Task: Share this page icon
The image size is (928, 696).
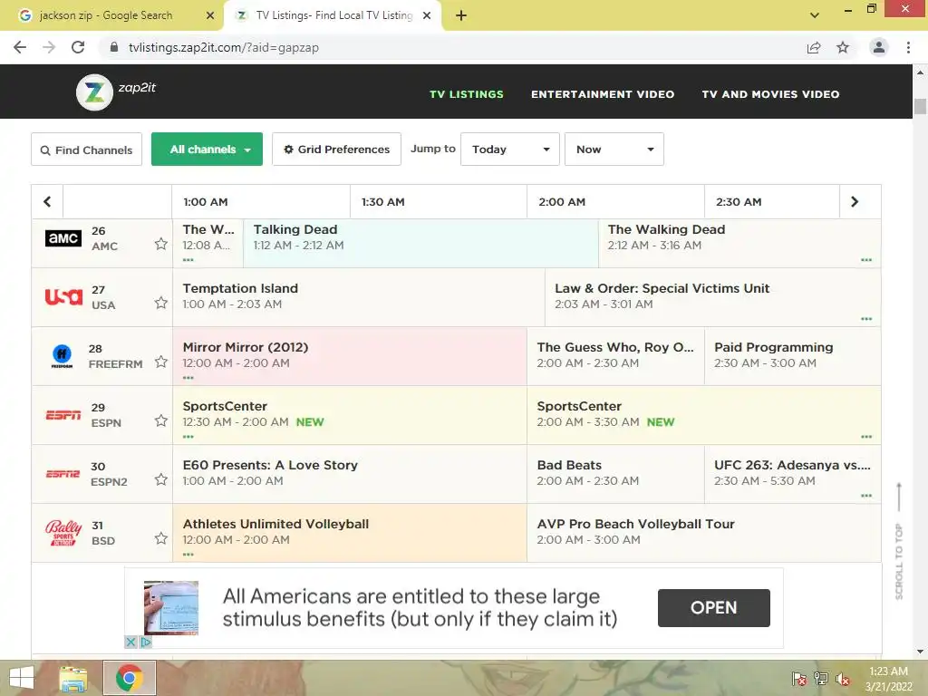Action: tap(814, 47)
